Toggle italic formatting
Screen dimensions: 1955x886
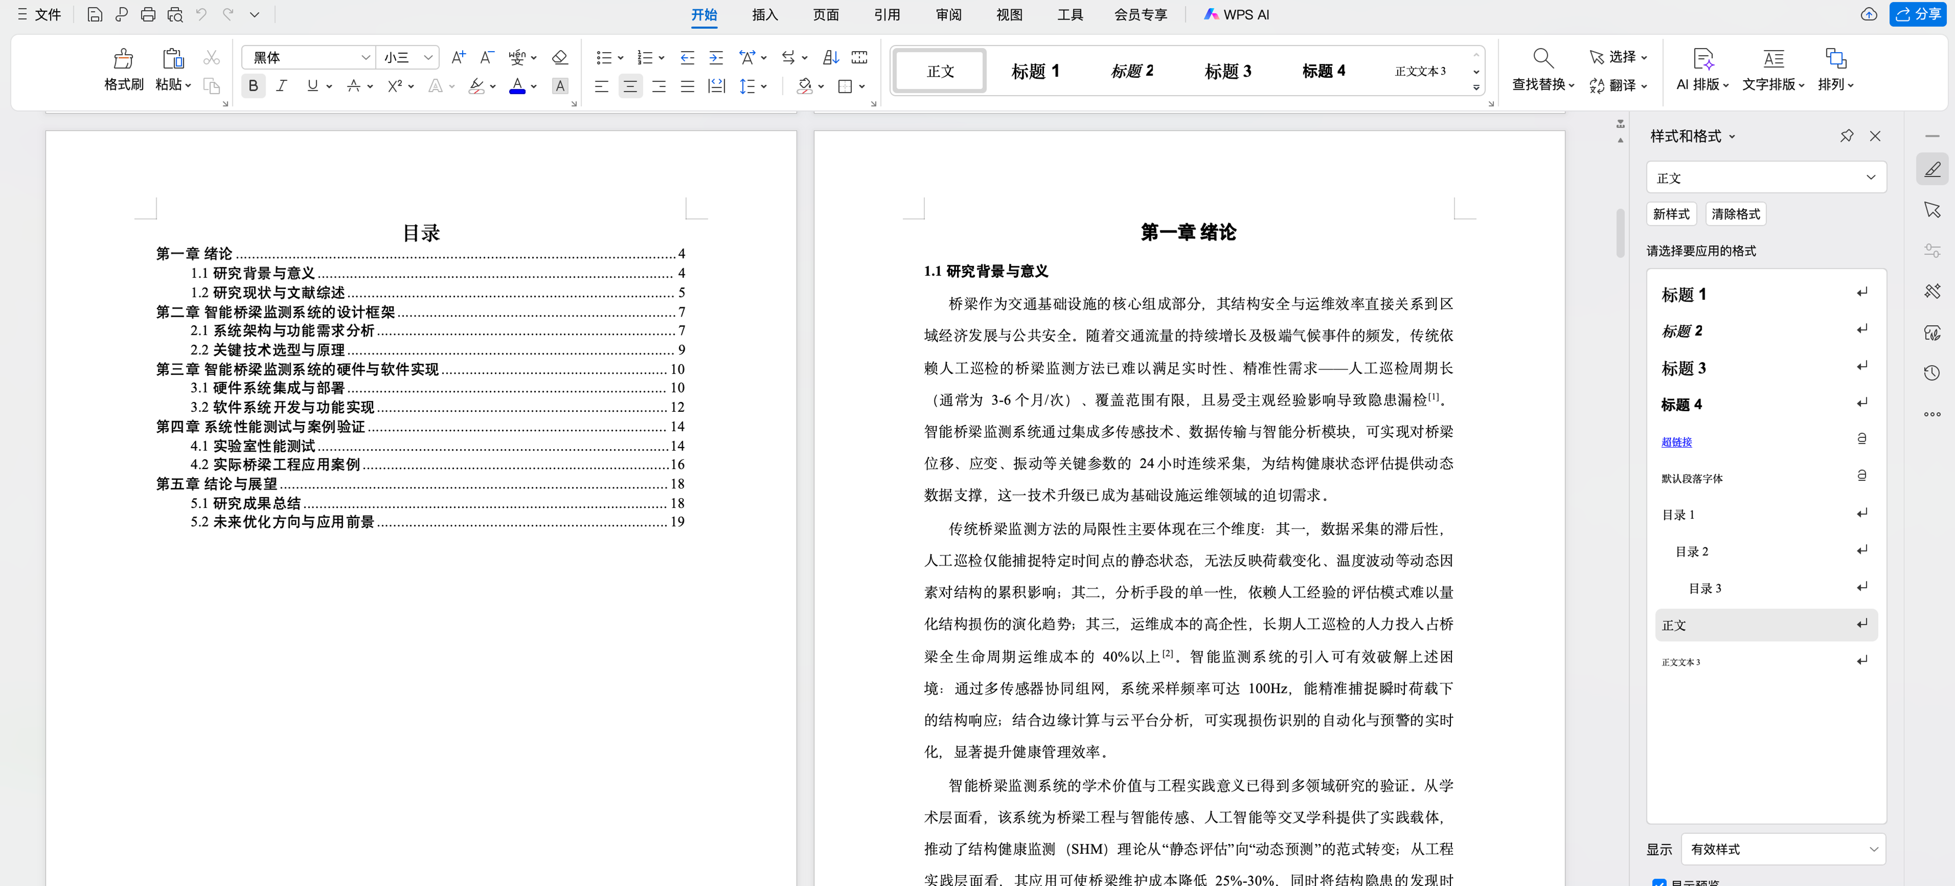[x=281, y=86]
